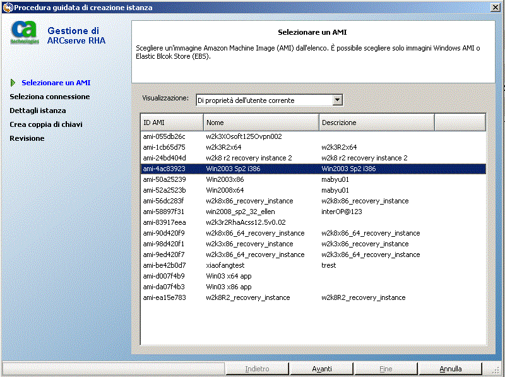Image resolution: width=505 pixels, height=377 pixels.
Task: Select the Win03 x64 app row
Action: click(x=229, y=276)
